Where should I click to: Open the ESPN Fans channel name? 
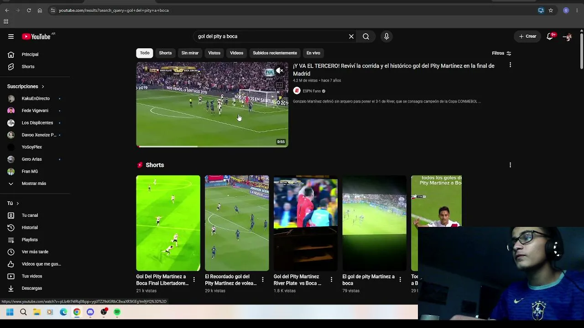coord(312,91)
